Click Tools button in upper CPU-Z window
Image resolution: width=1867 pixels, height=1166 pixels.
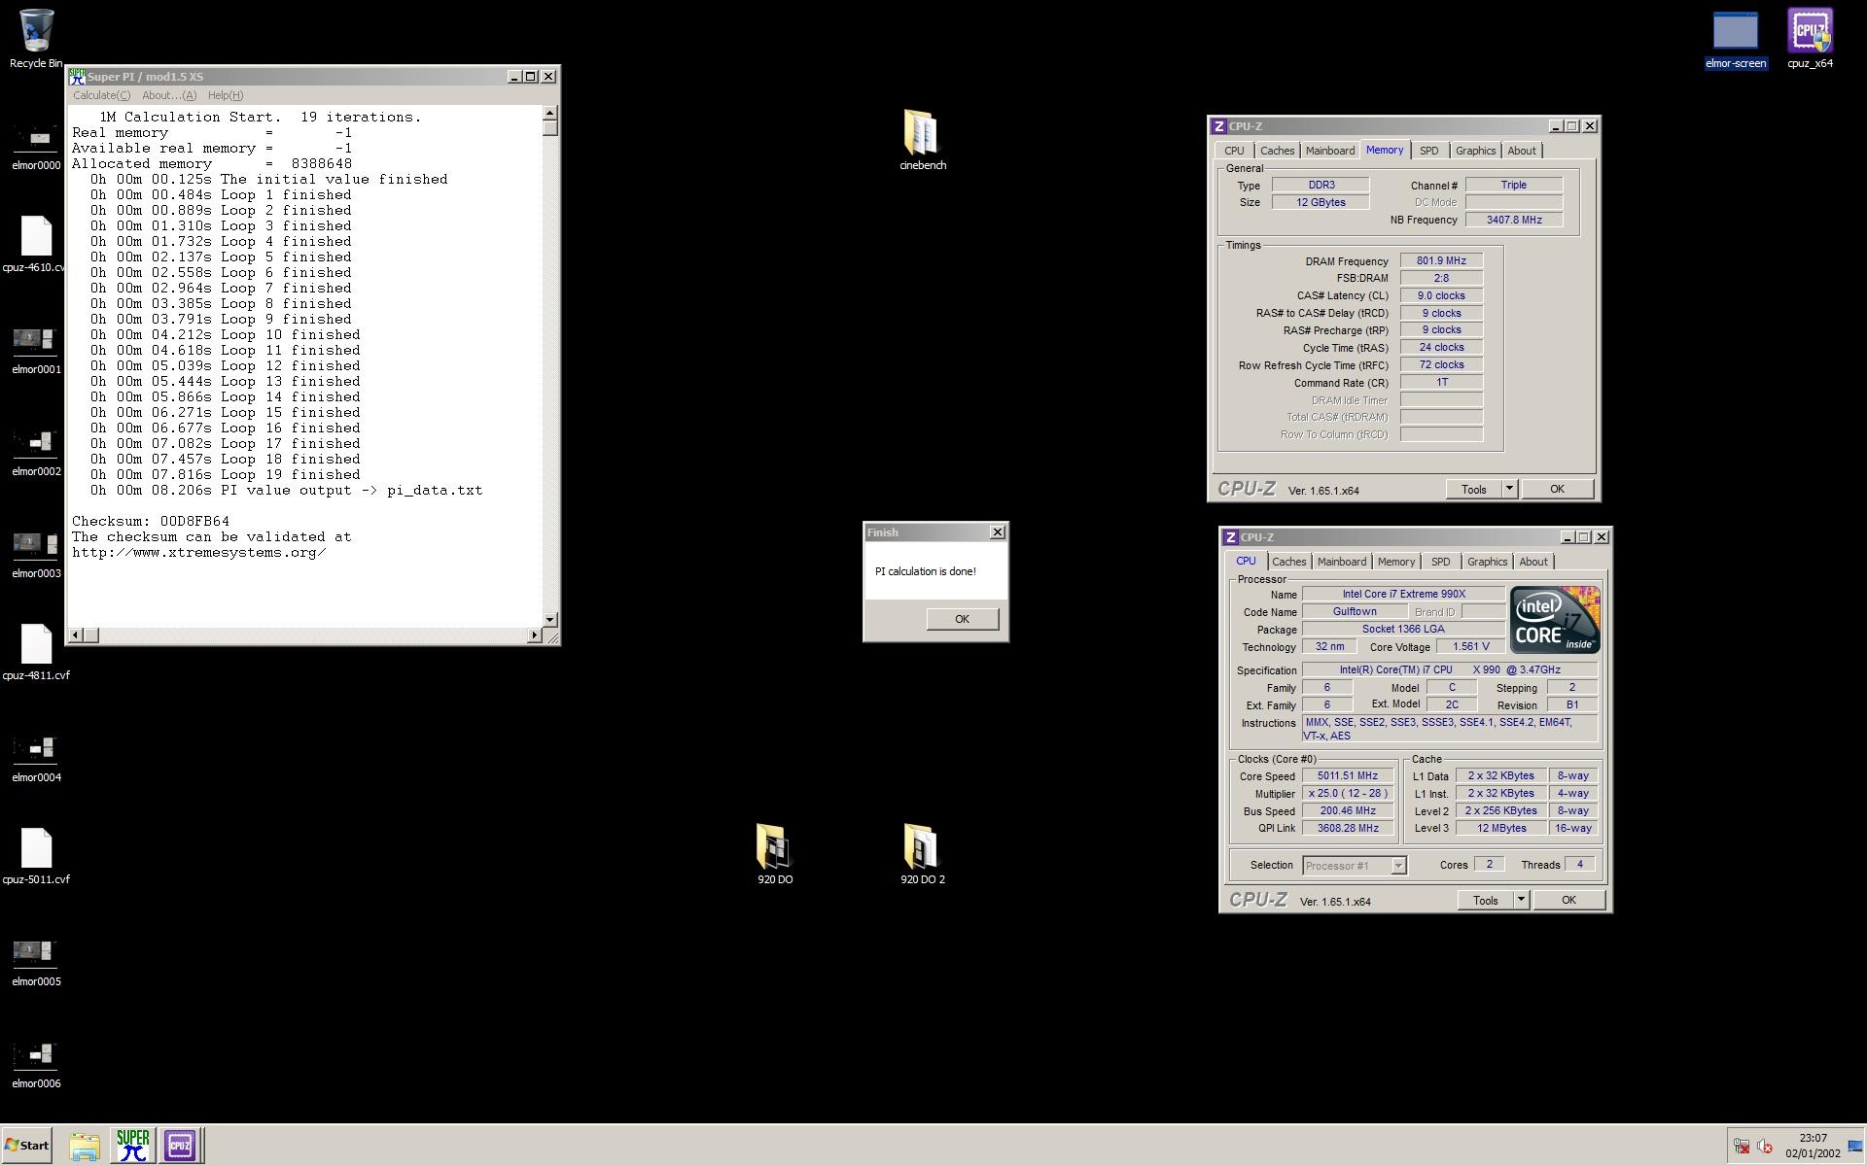[1473, 490]
